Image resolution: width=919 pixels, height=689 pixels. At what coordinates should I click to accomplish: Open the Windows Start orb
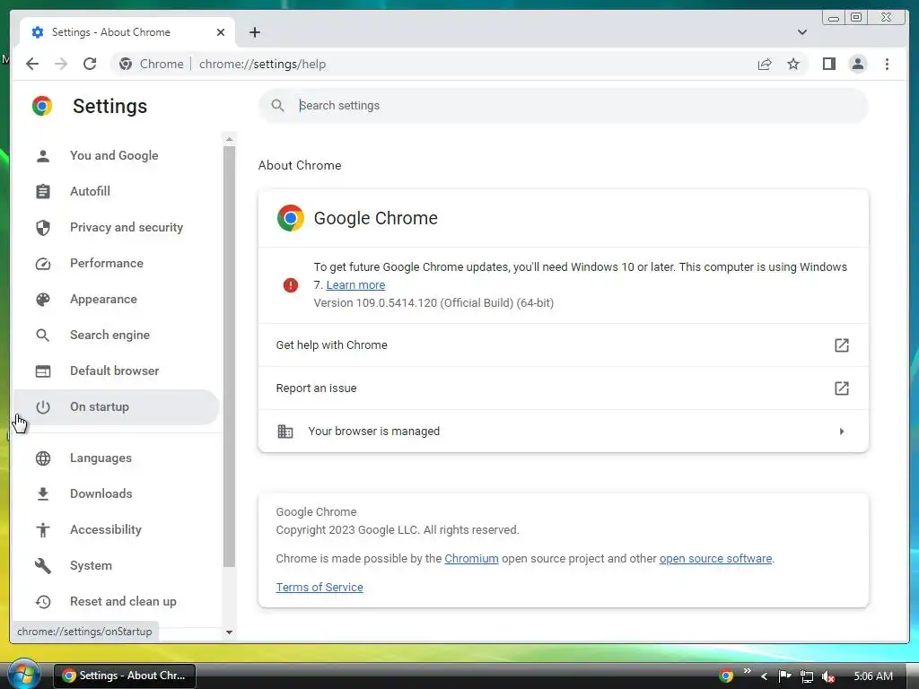pos(22,675)
